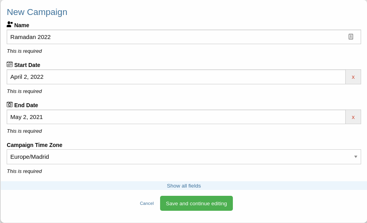Click the New Campaign heading
The height and width of the screenshot is (223, 367).
coord(37,12)
